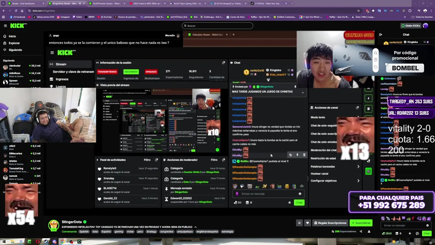The height and width of the screenshot is (245, 435).
Task: Pop out the Información de la sesión panel
Action: pyautogui.click(x=223, y=63)
